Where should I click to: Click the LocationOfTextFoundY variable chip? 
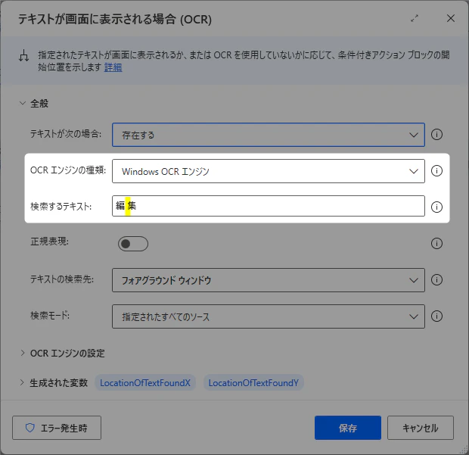coord(253,382)
